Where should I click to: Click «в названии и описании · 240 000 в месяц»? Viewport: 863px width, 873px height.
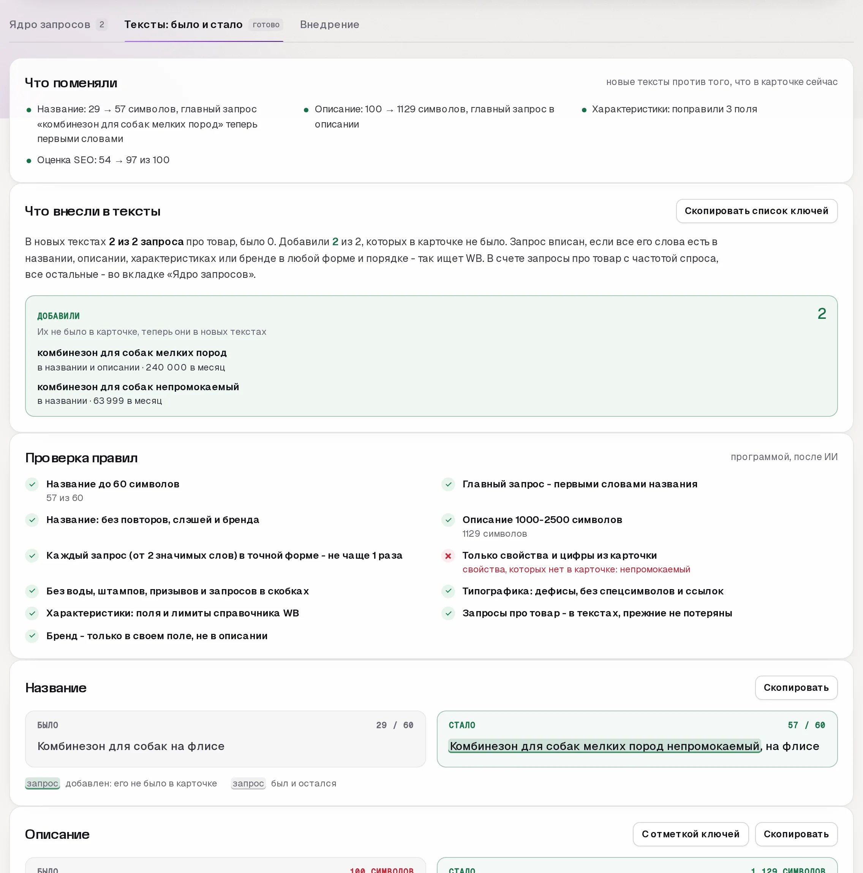(x=131, y=368)
